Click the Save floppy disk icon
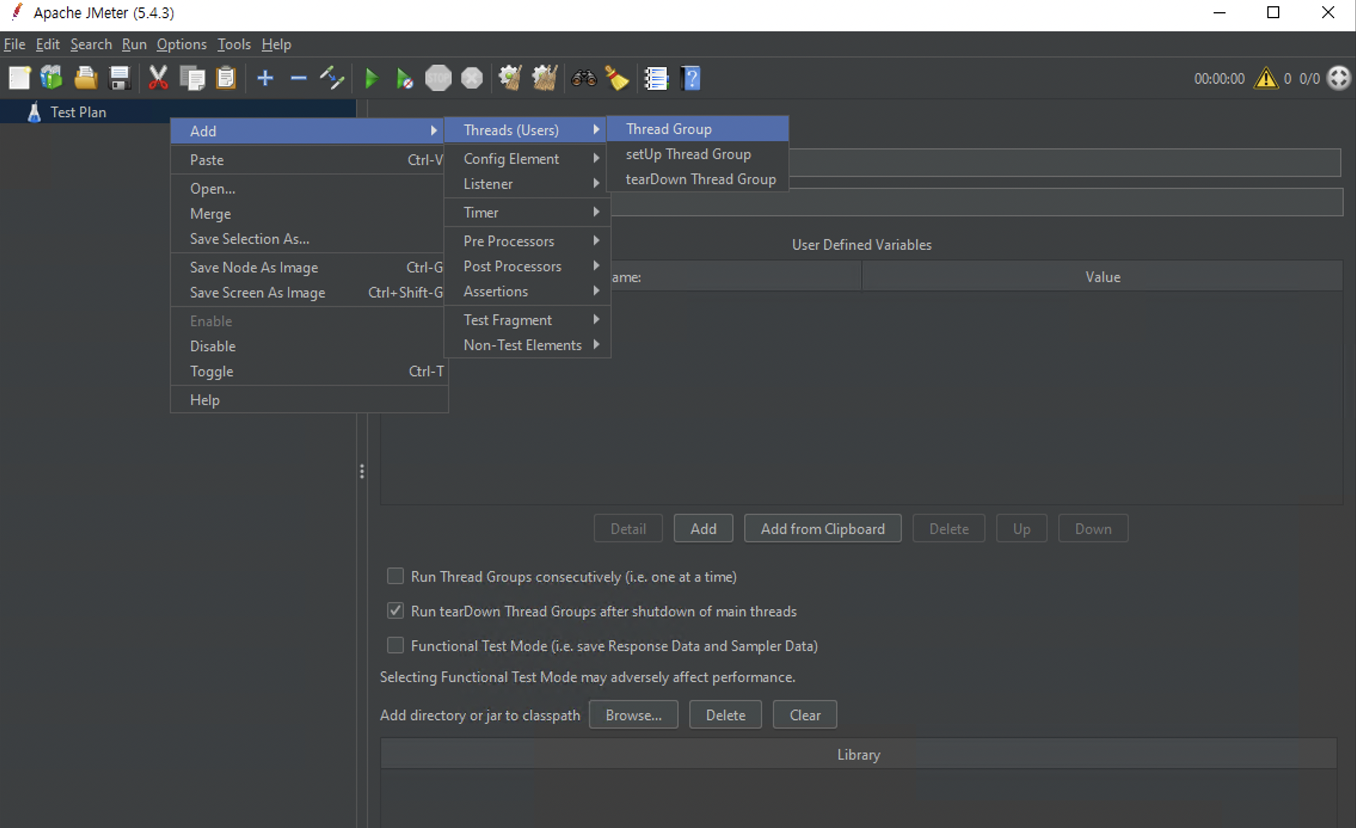The width and height of the screenshot is (1356, 828). [x=120, y=78]
